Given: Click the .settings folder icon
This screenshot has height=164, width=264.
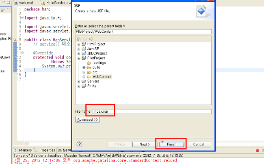Looking at the screenshot, I should pyautogui.click(x=89, y=63).
